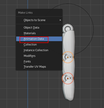The image size is (104, 108).
Task: Select Materials in the Make Links menu
Action: (x=39, y=33)
